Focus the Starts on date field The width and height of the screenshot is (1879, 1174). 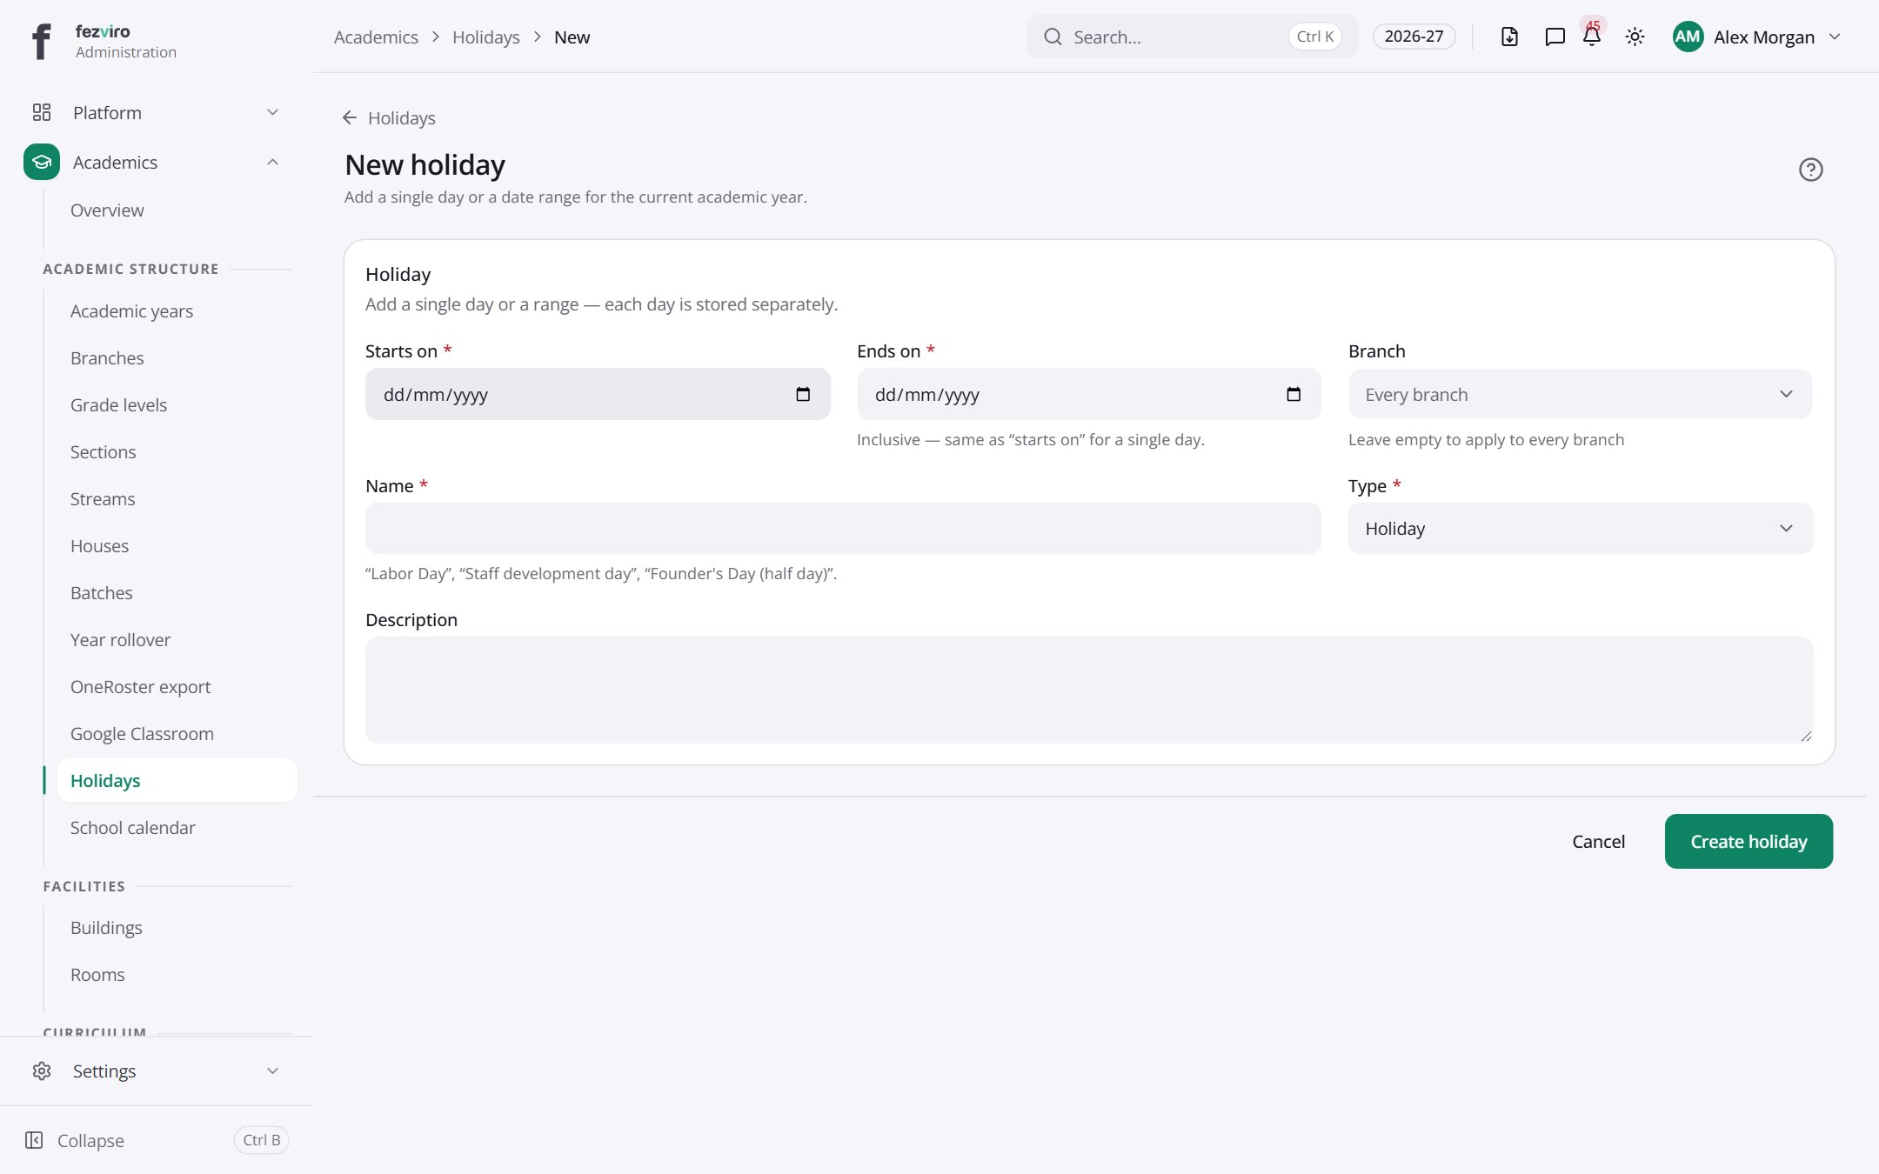[598, 394]
